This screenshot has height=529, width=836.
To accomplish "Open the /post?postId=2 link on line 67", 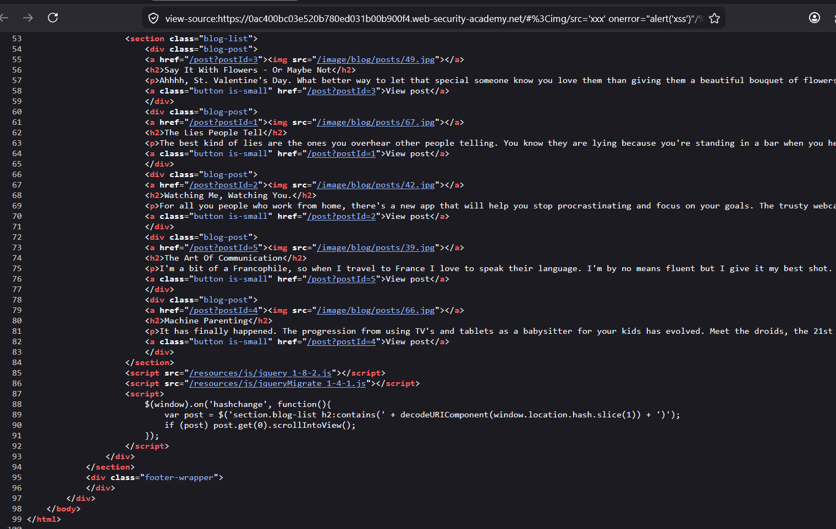I will click(x=223, y=185).
